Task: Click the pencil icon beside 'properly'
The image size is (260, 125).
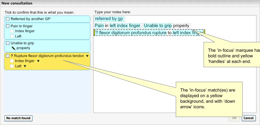Action: pos(13,48)
